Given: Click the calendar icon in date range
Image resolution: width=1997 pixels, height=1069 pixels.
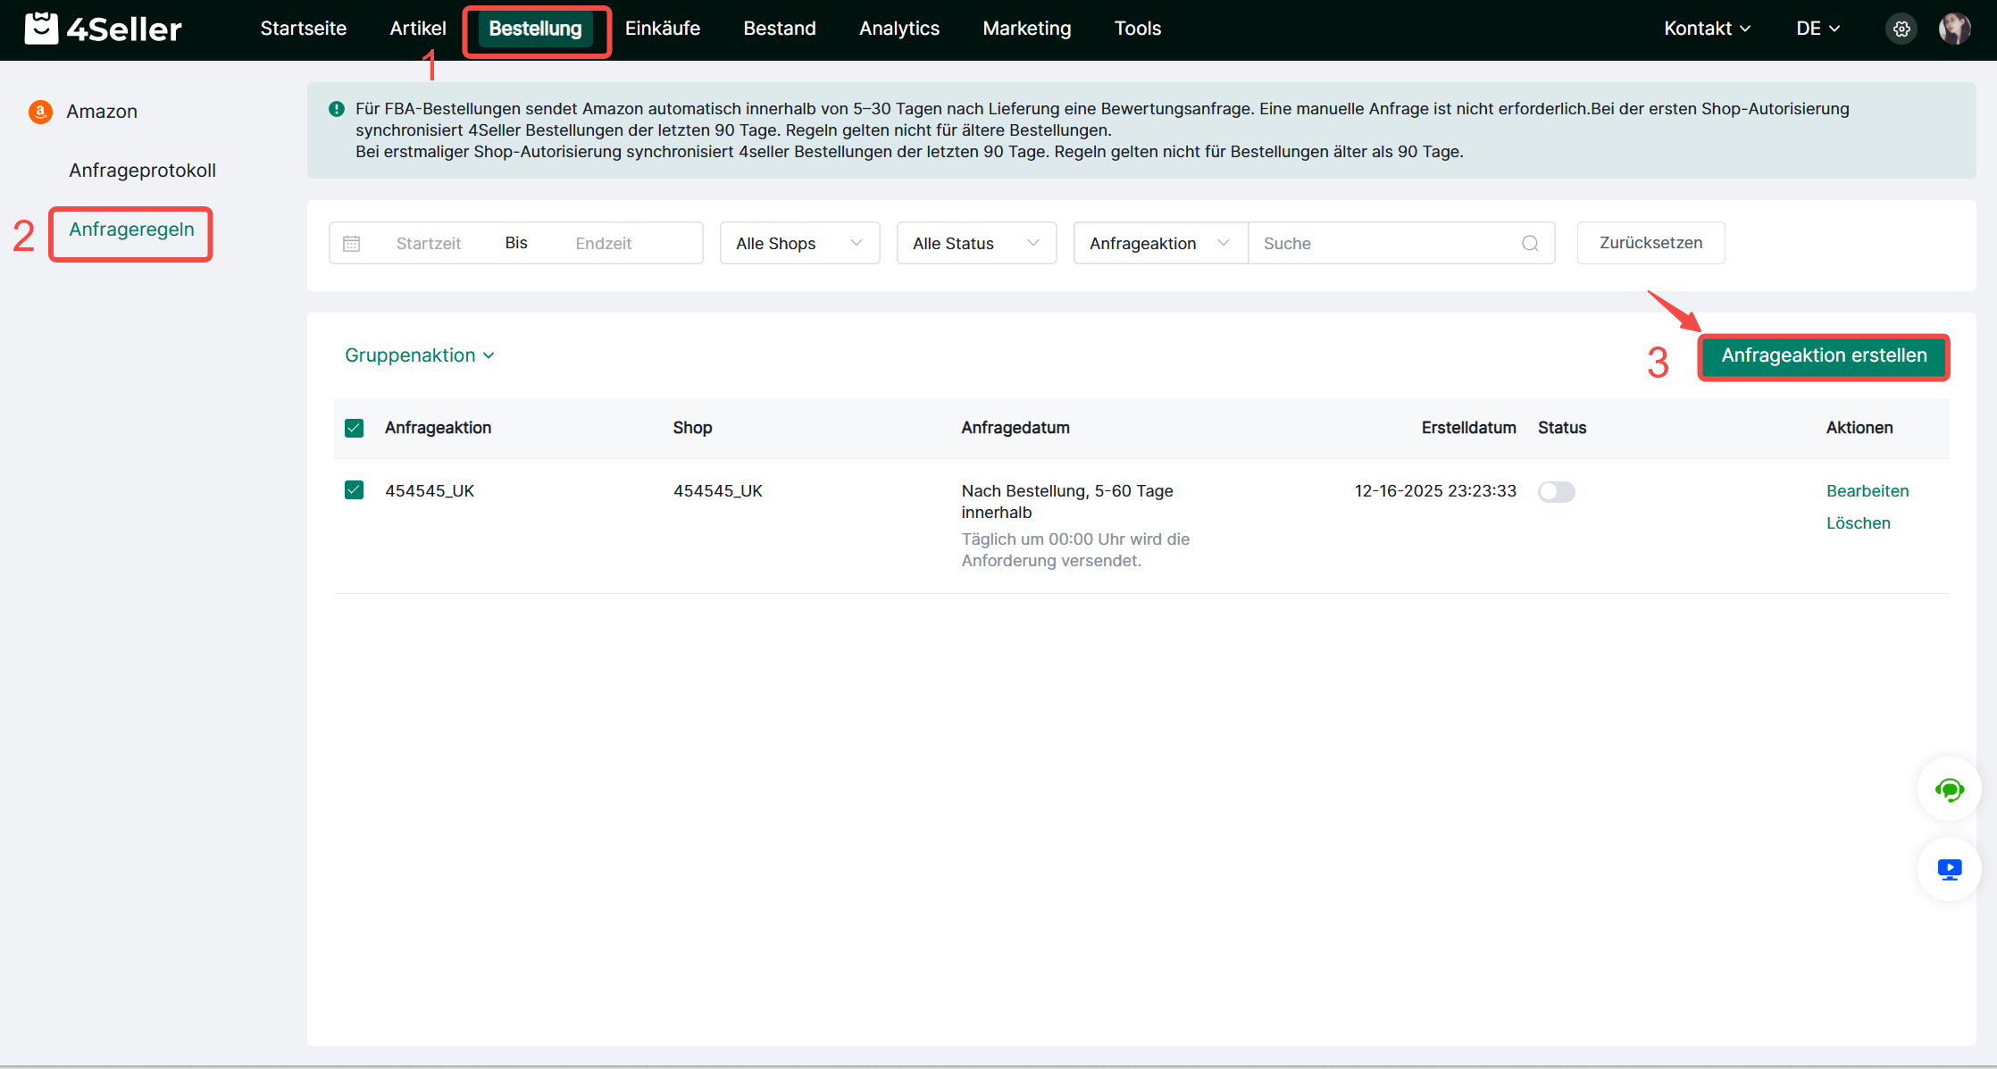Looking at the screenshot, I should [x=352, y=243].
